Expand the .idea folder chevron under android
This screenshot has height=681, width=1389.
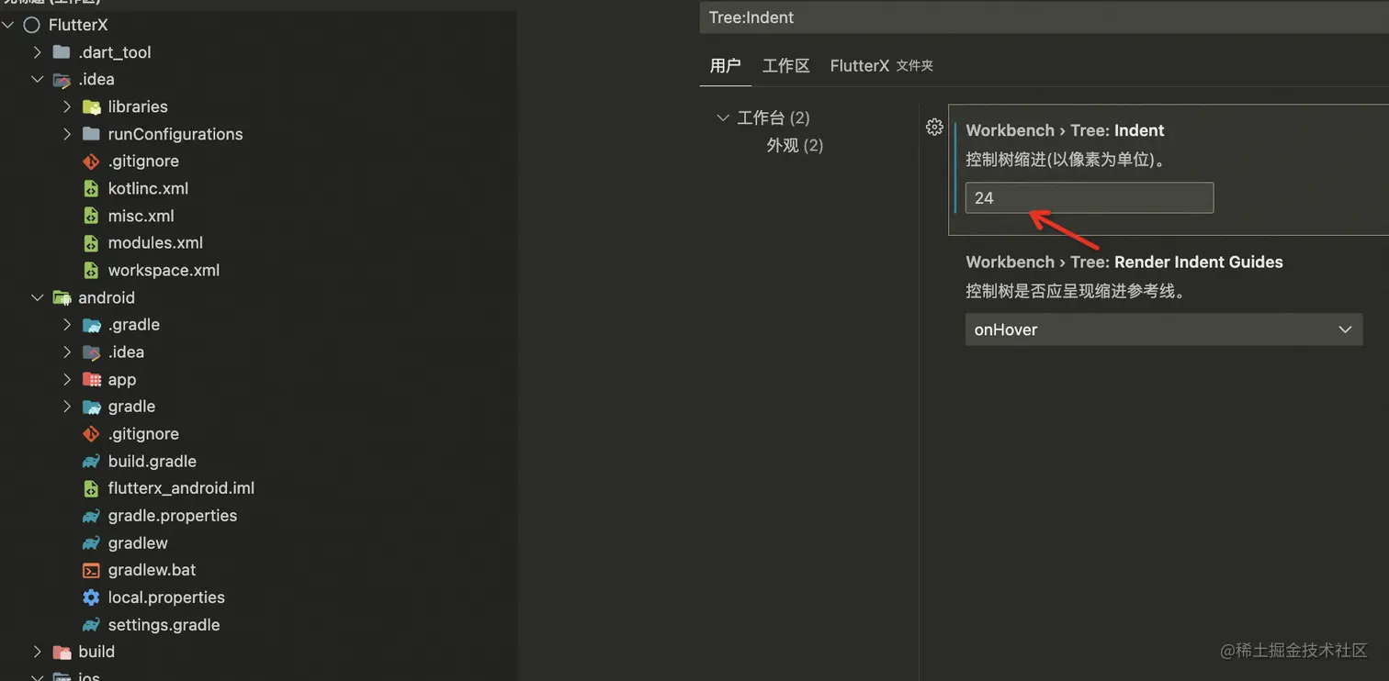coord(67,352)
